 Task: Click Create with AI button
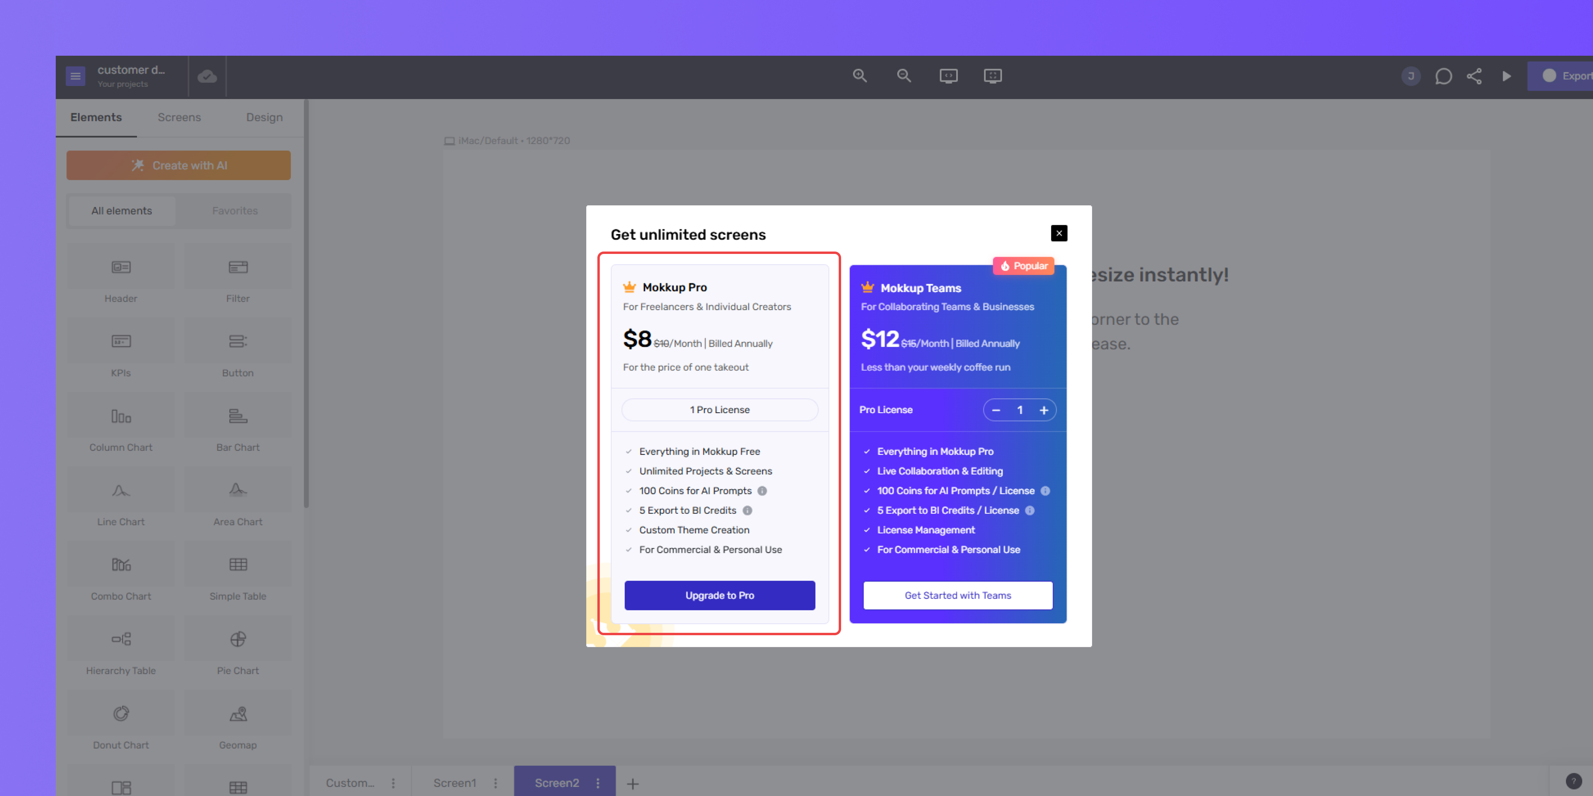point(179,166)
